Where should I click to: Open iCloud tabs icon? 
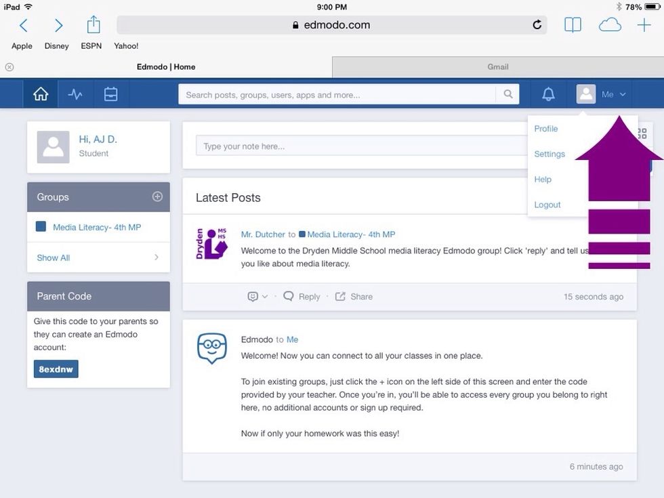tap(610, 26)
